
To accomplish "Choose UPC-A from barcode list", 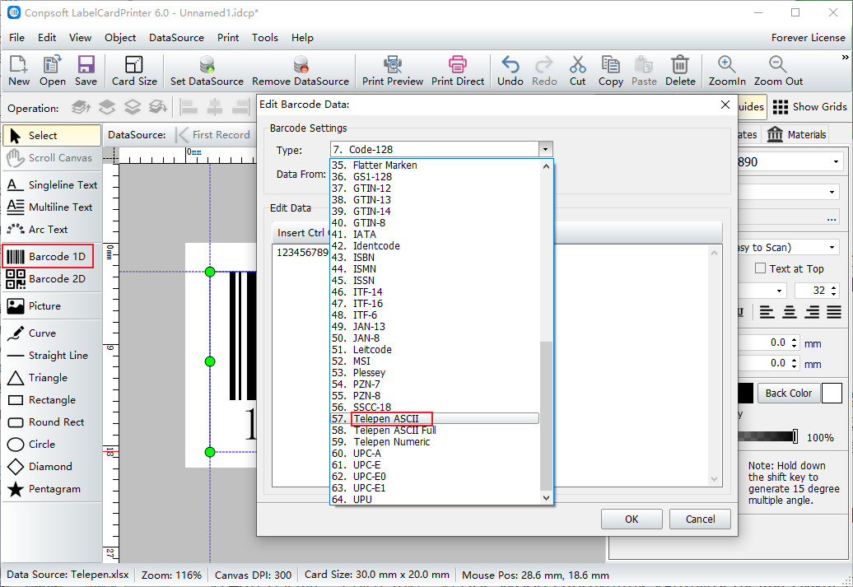I will pyautogui.click(x=434, y=453).
